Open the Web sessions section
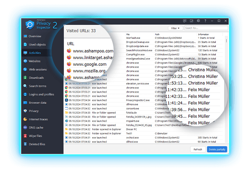Viewport: 249px width, 178px height. coord(38,70)
